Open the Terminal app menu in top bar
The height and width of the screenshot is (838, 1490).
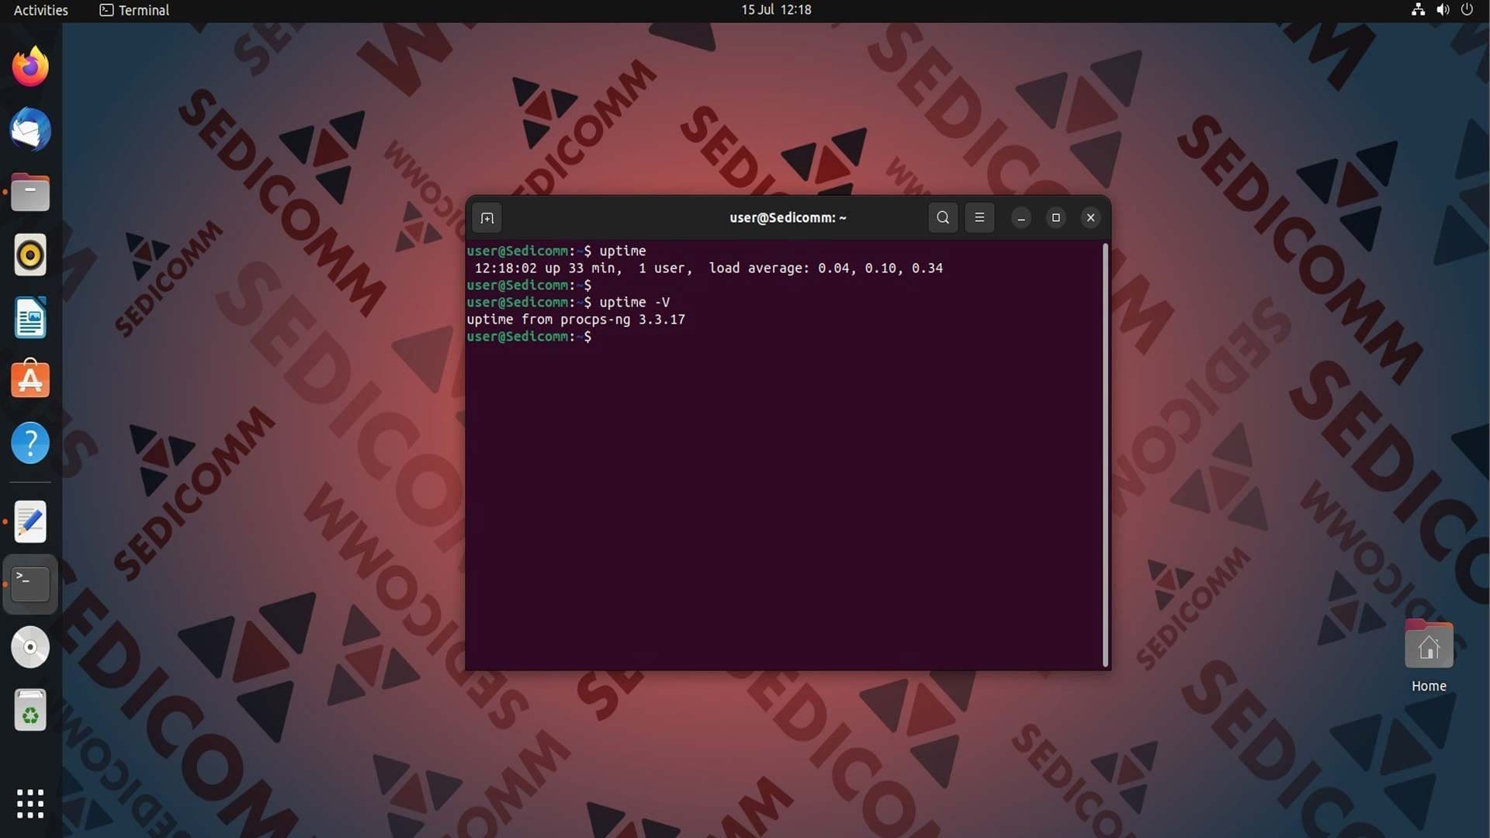tap(134, 10)
